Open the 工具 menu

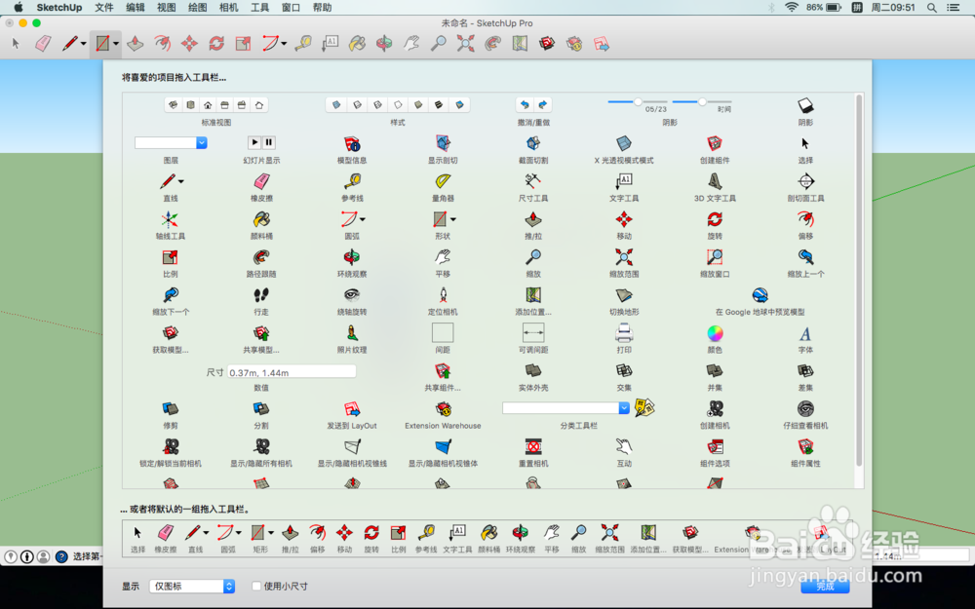click(260, 8)
